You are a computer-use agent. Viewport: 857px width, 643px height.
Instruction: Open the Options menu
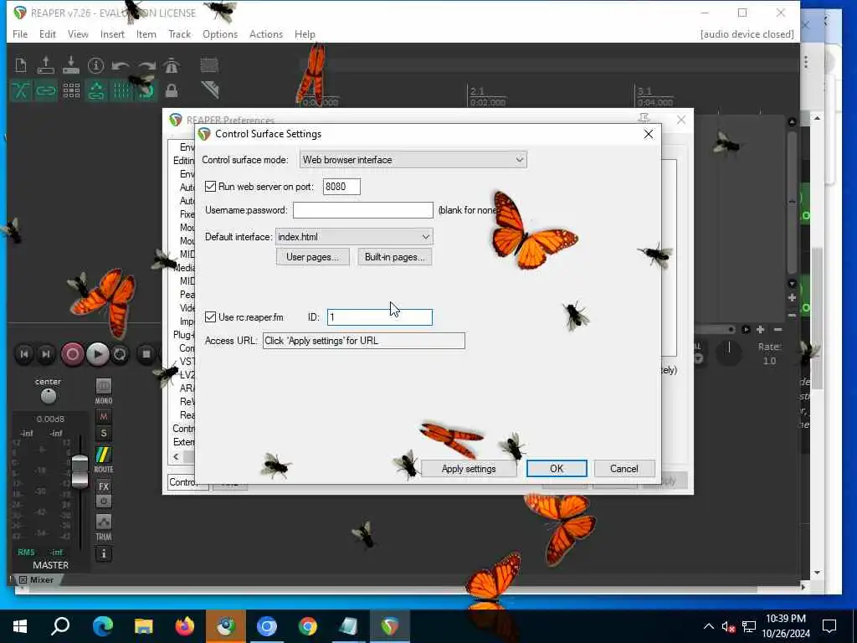pos(220,33)
